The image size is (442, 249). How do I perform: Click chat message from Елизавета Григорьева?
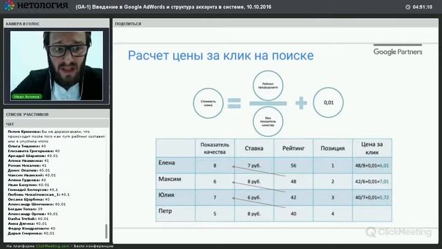coord(34,151)
